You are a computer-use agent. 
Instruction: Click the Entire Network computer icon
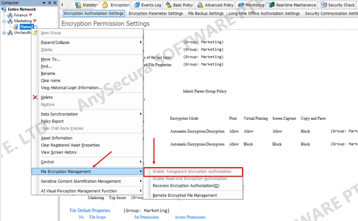[x=4, y=9]
